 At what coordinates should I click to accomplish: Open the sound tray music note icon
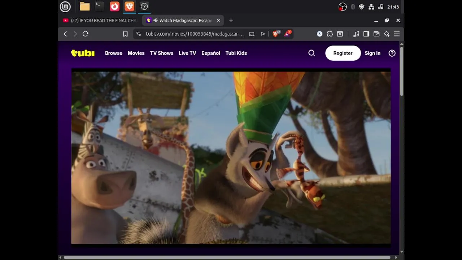click(x=380, y=7)
